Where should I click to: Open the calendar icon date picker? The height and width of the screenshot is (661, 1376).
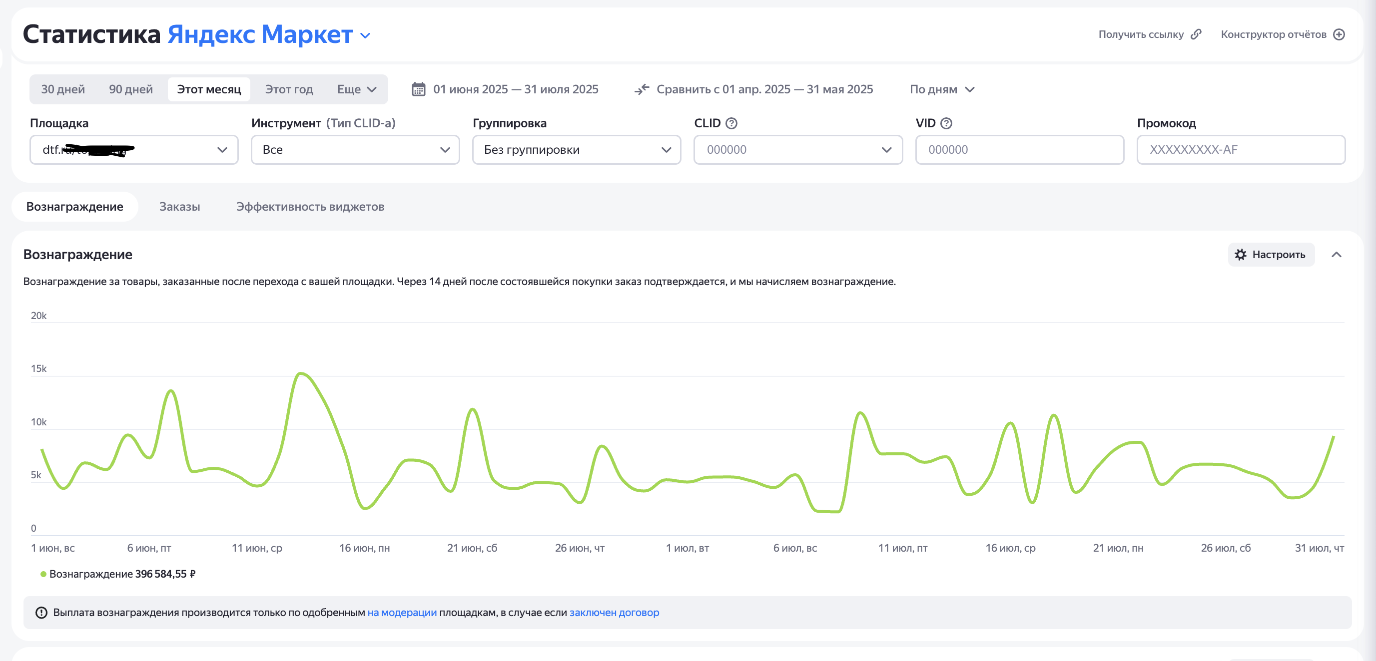(419, 89)
